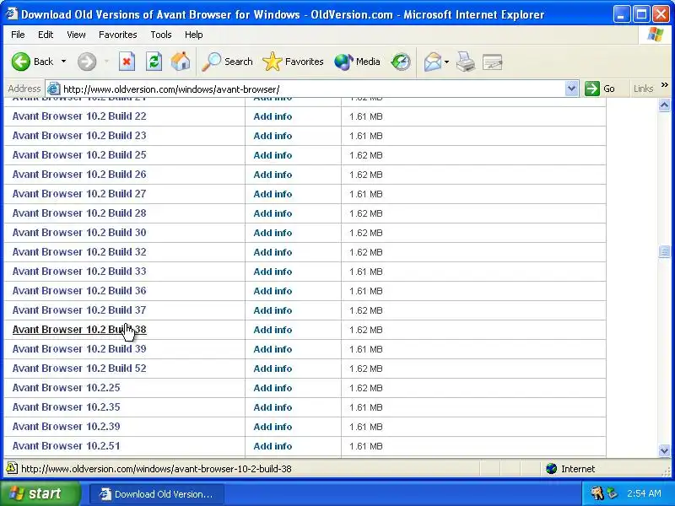Click the scrollbar down arrow
675x506 pixels.
(664, 451)
